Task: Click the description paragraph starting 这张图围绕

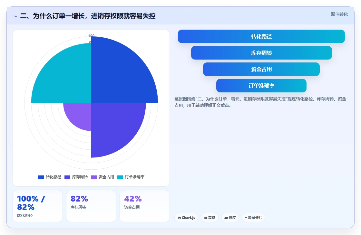Action: (x=260, y=102)
